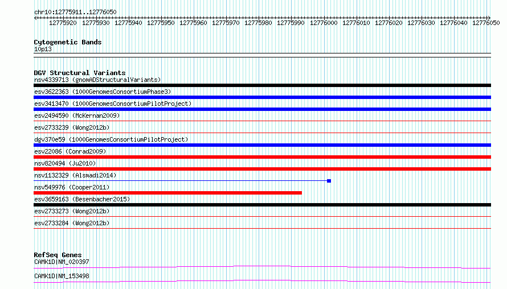Open variant dgv370e59 label
The width and height of the screenshot is (507, 289).
pos(111,139)
